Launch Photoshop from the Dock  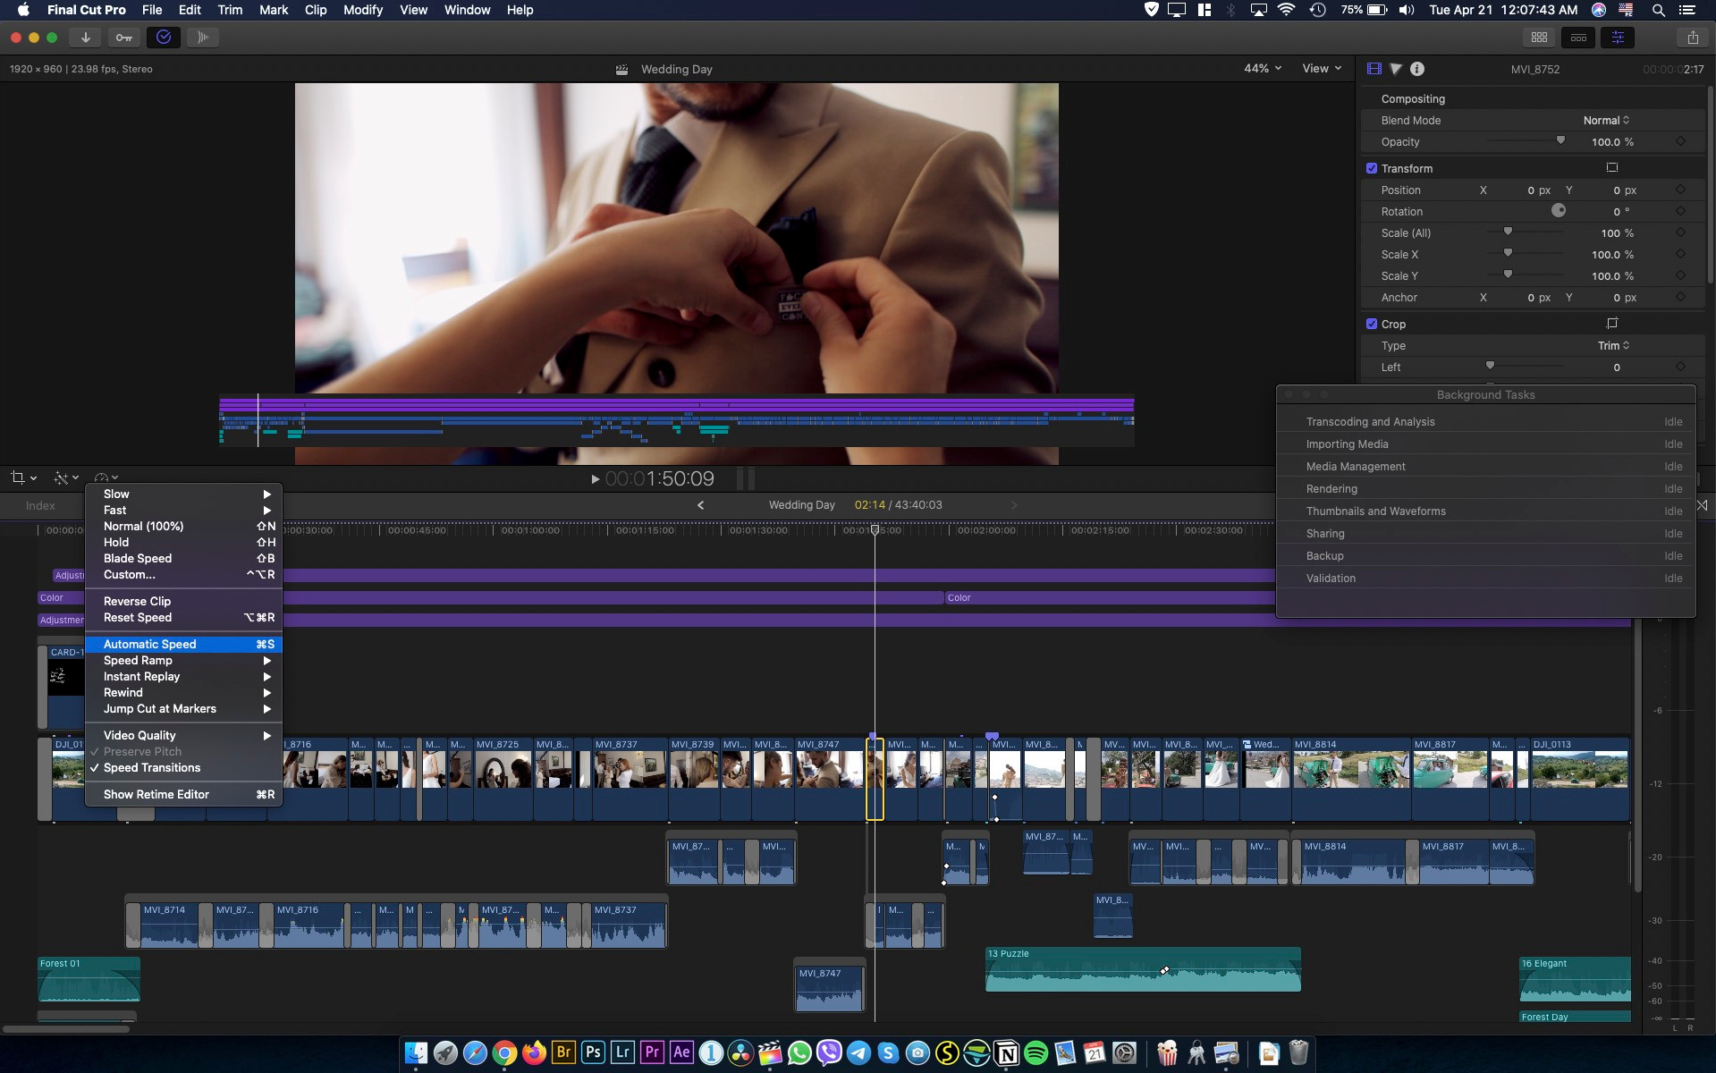tap(593, 1052)
